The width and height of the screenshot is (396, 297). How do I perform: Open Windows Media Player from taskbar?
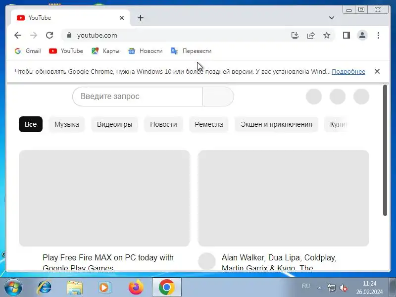pyautogui.click(x=104, y=288)
